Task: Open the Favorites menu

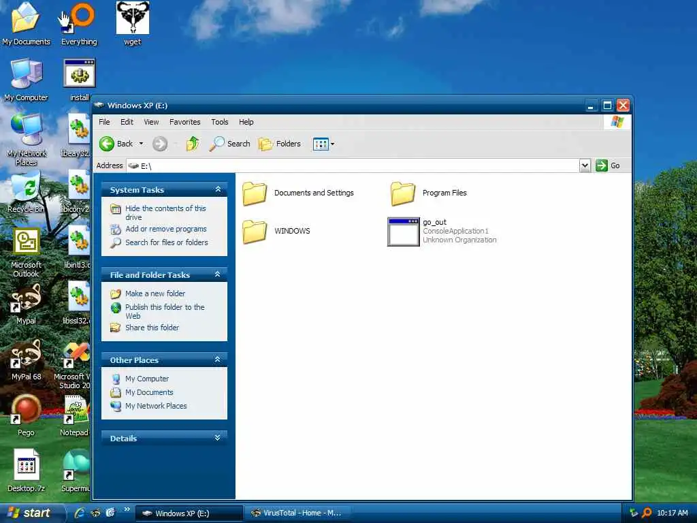Action: pyautogui.click(x=185, y=122)
